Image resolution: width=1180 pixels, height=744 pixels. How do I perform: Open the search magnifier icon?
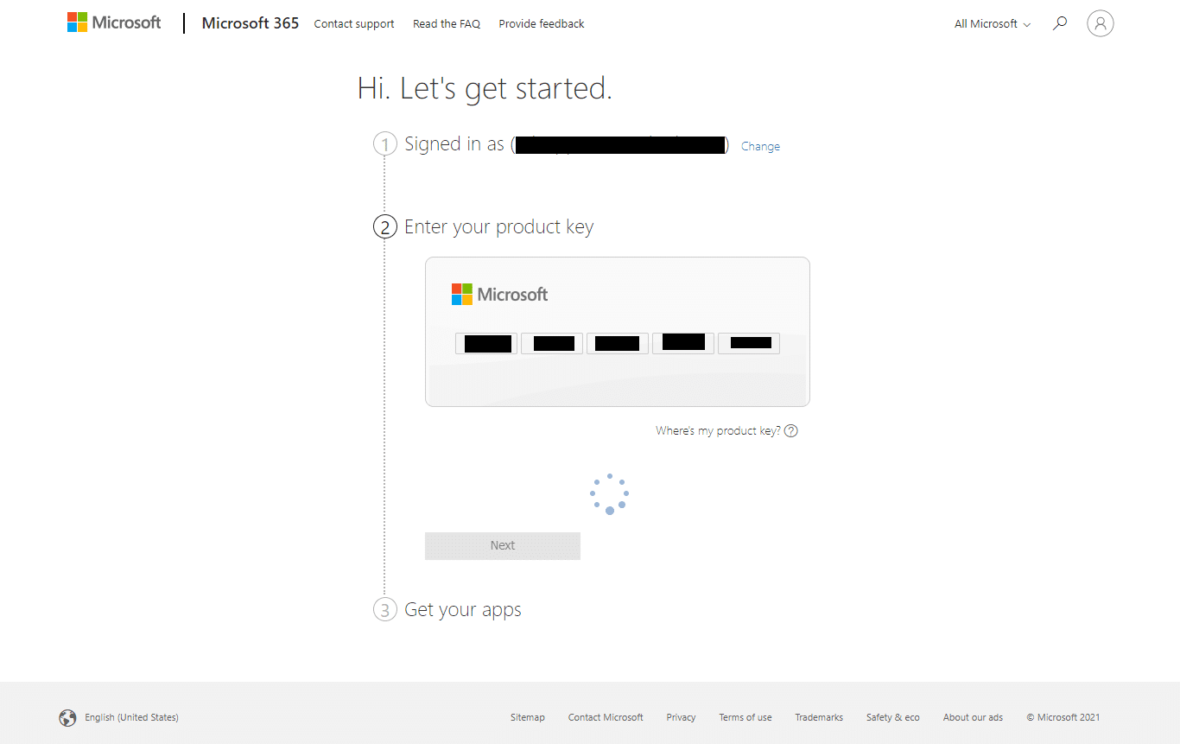(1060, 23)
